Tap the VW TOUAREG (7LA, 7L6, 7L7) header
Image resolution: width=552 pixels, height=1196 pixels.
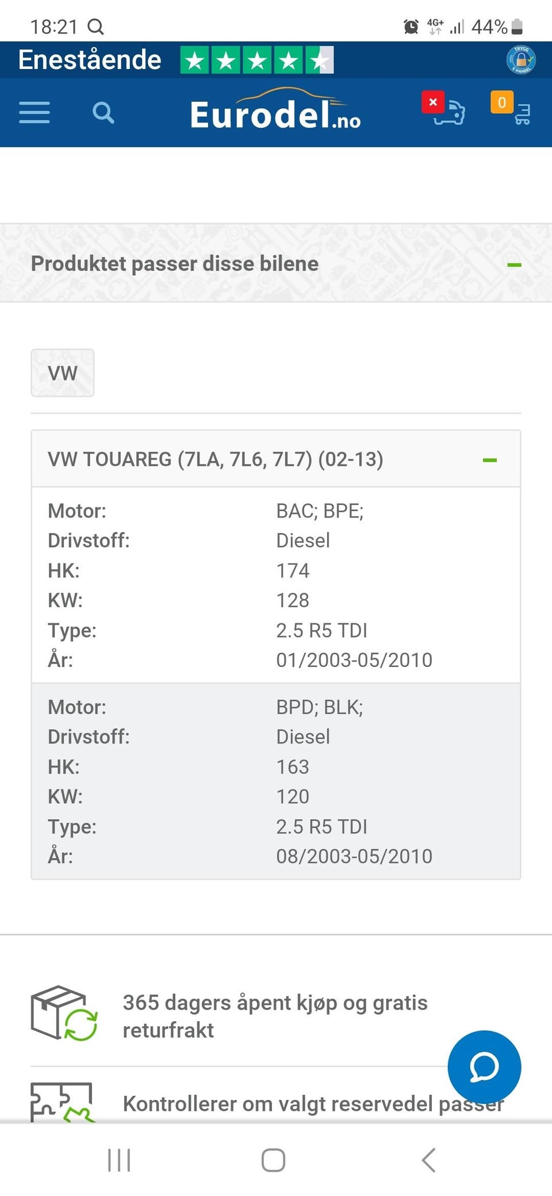(216, 459)
